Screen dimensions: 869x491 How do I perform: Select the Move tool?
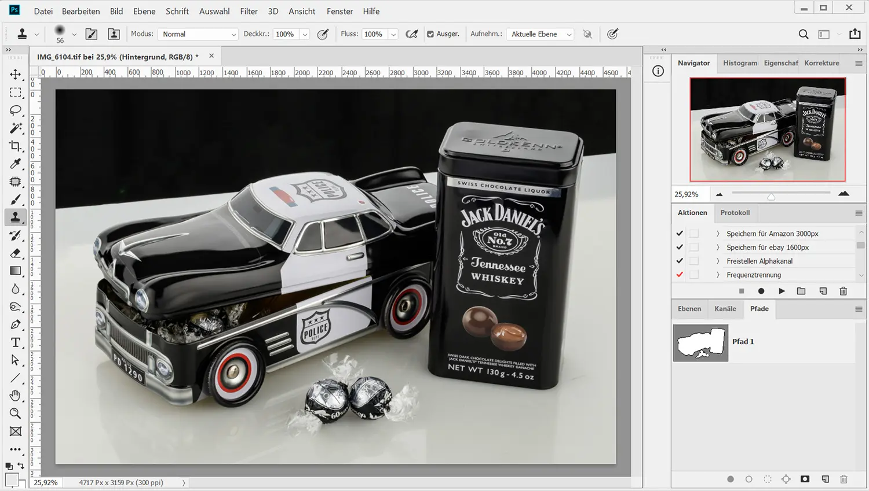click(x=16, y=75)
